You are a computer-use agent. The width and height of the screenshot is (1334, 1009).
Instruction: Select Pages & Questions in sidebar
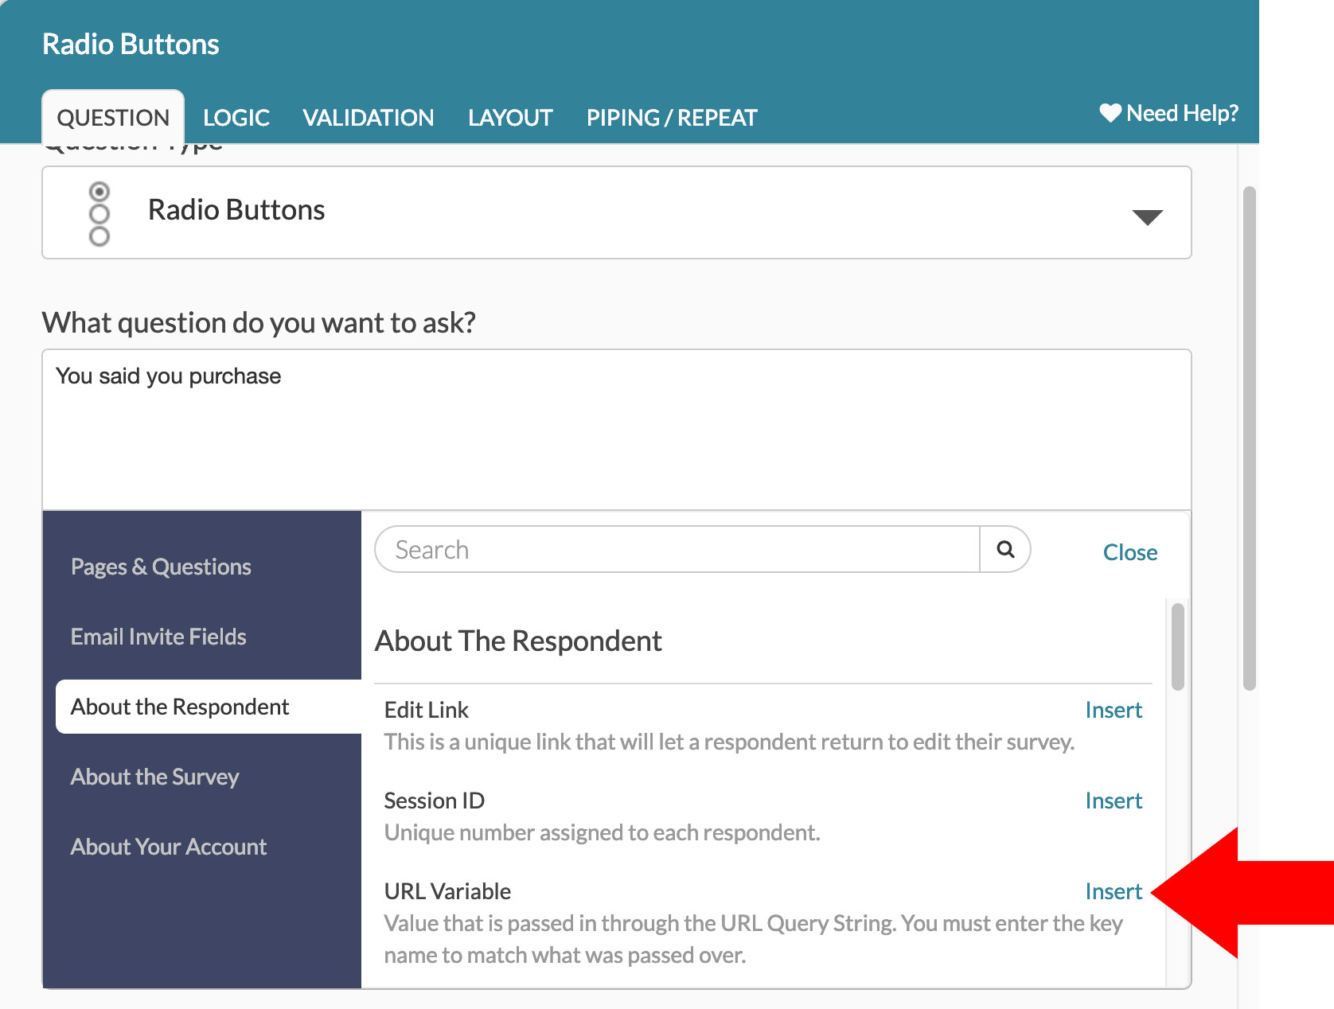click(x=161, y=567)
